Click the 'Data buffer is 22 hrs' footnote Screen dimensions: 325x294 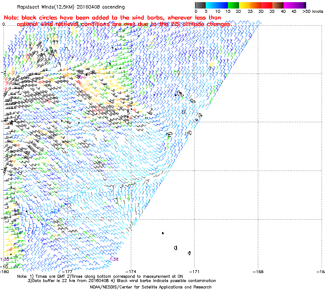coord(122,281)
